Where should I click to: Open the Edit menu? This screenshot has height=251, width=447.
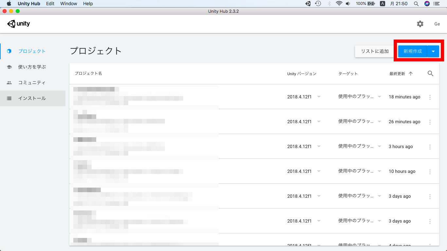point(50,4)
